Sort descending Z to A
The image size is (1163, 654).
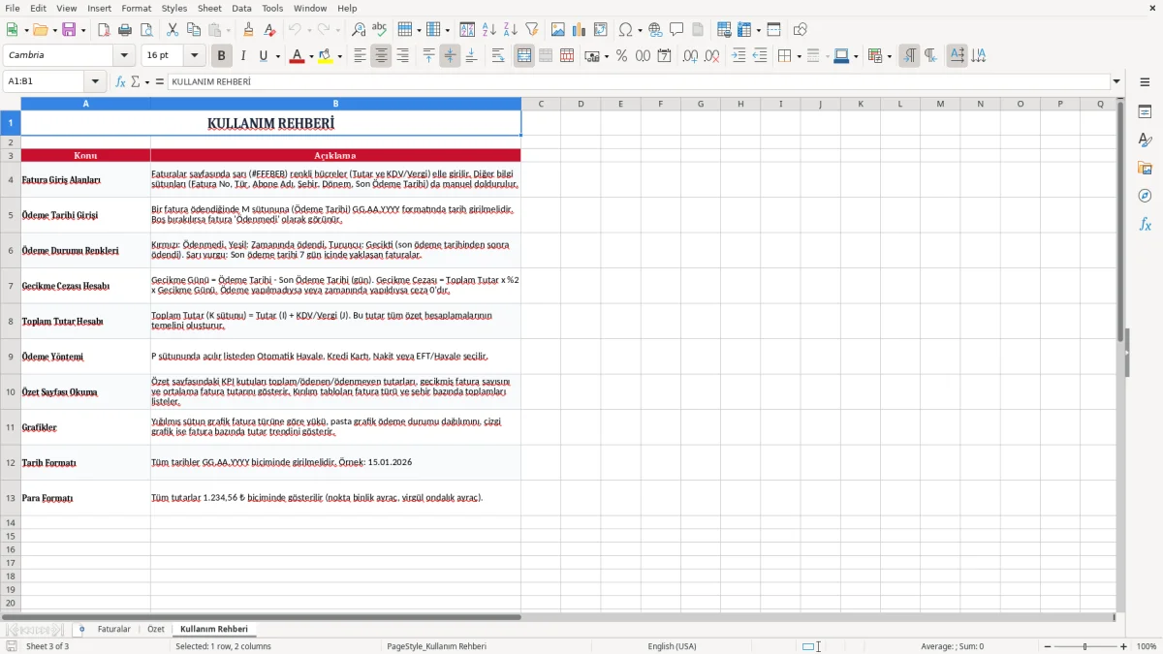(511, 30)
